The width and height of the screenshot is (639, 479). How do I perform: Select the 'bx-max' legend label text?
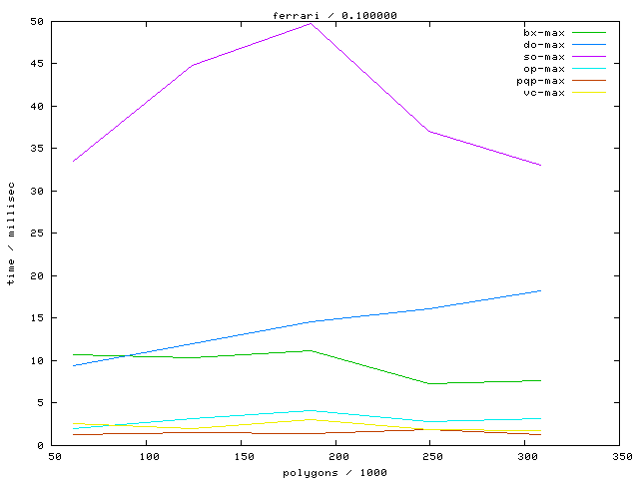[x=543, y=33]
